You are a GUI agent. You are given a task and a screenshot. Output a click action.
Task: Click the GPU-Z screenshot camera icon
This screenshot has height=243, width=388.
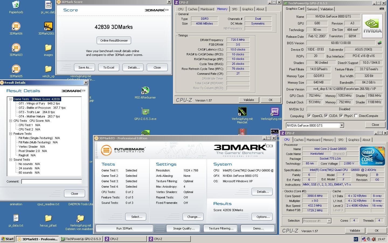click(382, 9)
